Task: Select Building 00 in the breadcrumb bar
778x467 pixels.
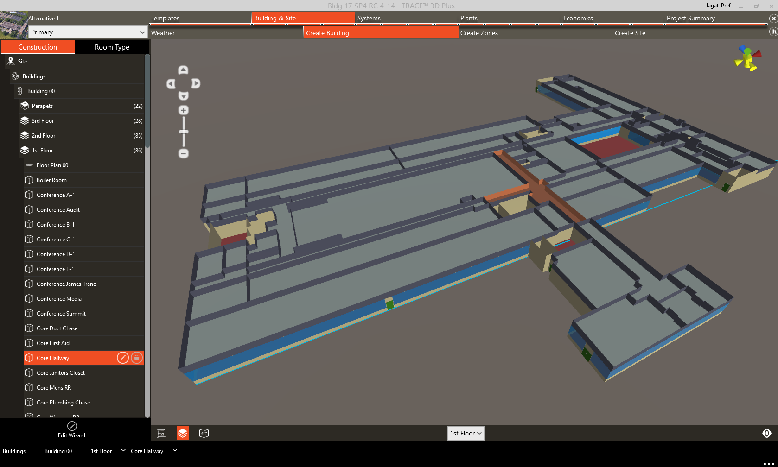Action: click(58, 451)
